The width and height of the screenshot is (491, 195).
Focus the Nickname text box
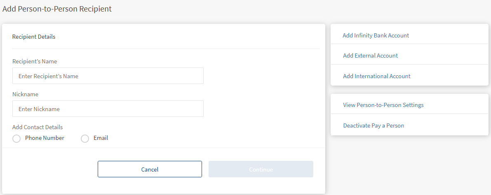(x=108, y=109)
